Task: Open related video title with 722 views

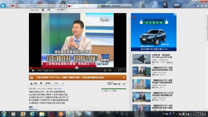Action: [163, 94]
